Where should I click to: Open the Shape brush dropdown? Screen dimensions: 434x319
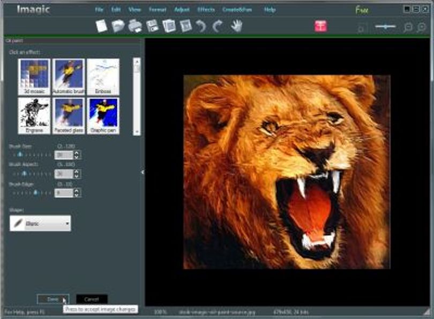(x=40, y=223)
